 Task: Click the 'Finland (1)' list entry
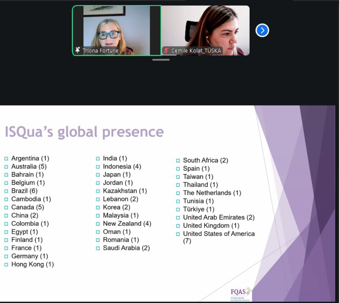(x=27, y=240)
